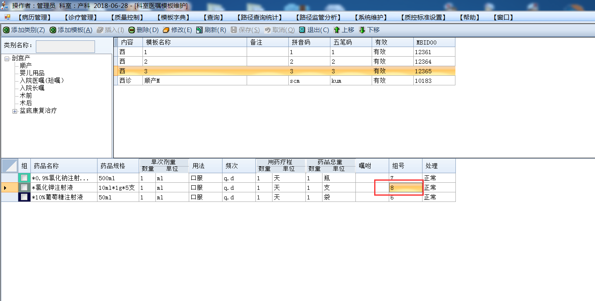Click the 取消(Q) toolbar button

coord(279,30)
